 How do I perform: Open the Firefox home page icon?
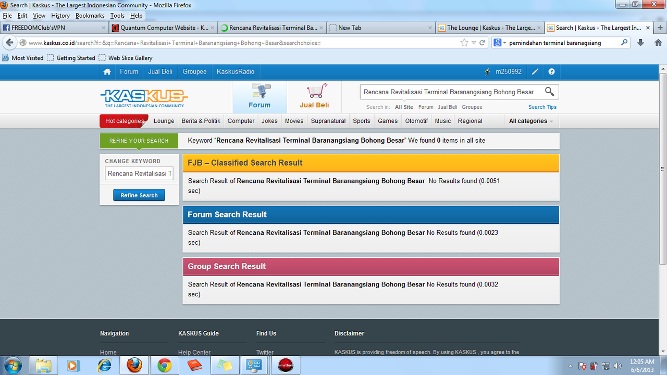point(658,43)
